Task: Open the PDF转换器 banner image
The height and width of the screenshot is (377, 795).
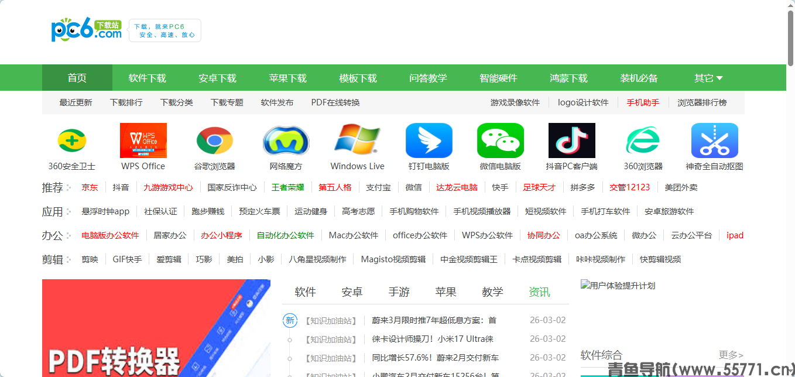Action: 156,328
